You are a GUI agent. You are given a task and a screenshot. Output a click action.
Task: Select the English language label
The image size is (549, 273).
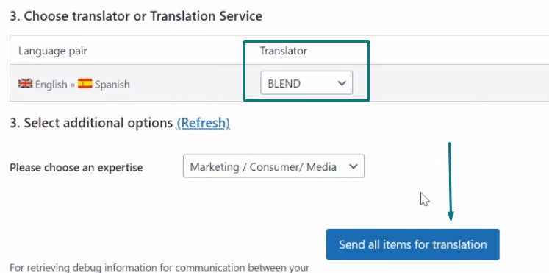pos(51,85)
